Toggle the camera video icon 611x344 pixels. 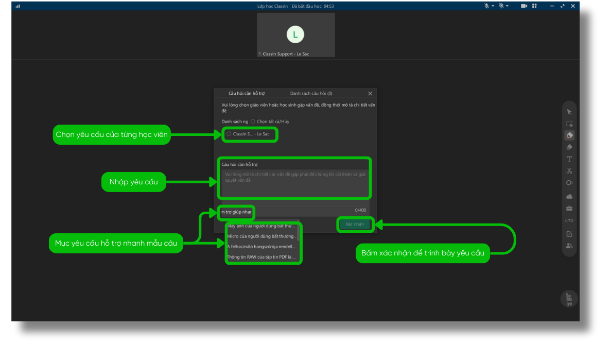point(524,6)
